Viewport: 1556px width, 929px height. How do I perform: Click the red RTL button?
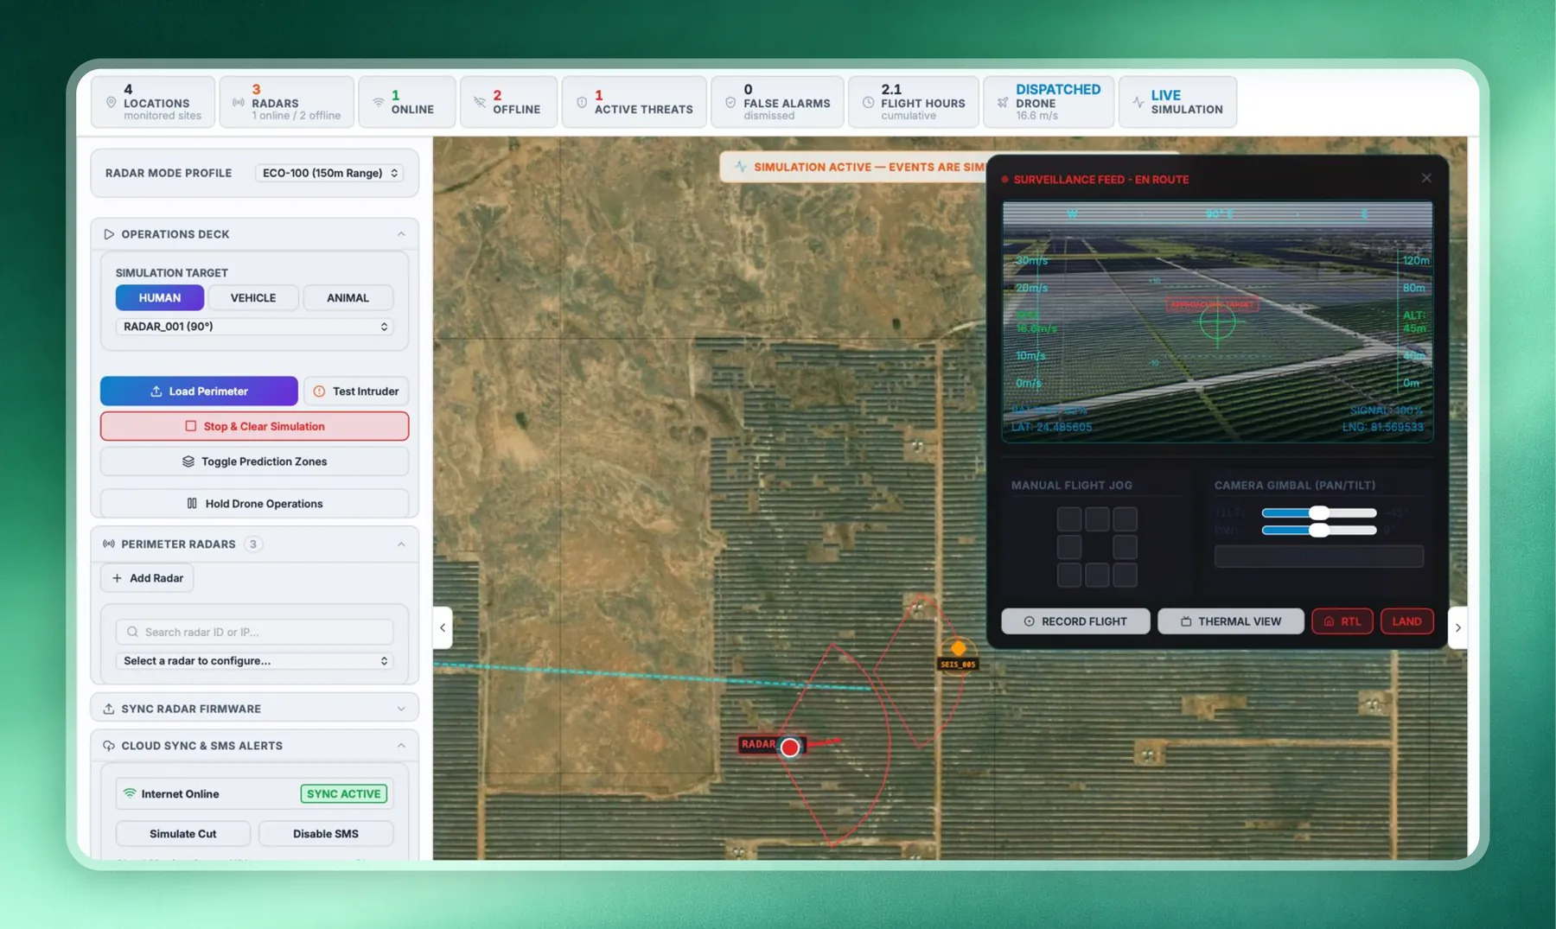tap(1342, 621)
